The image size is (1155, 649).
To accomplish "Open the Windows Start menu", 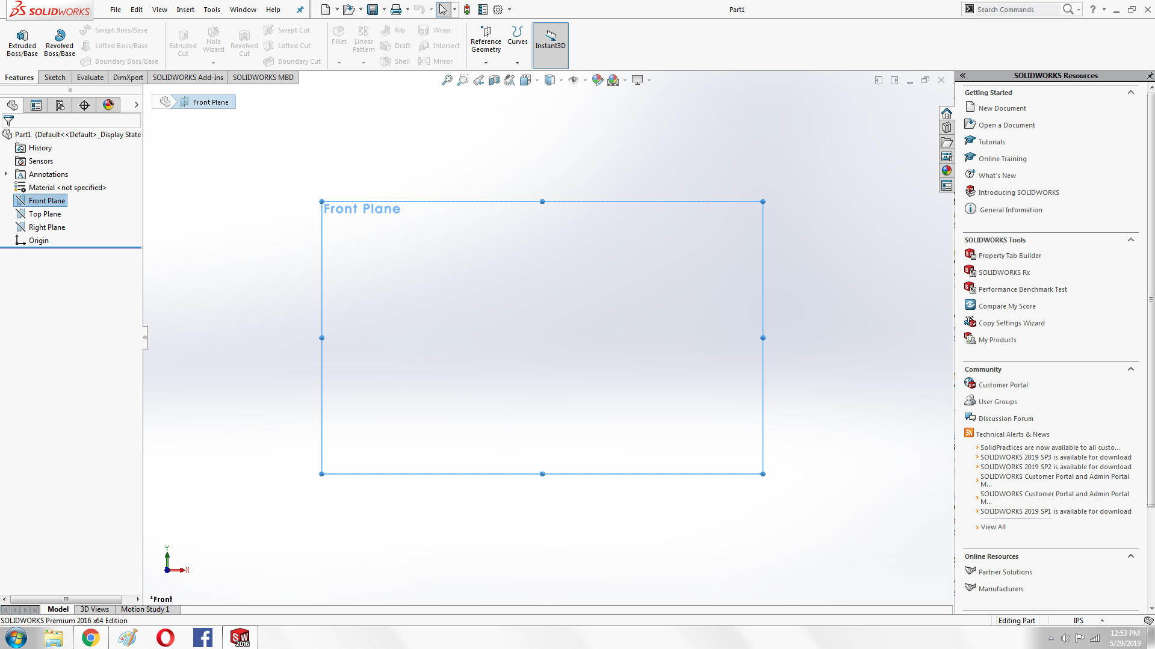I will coord(16,638).
